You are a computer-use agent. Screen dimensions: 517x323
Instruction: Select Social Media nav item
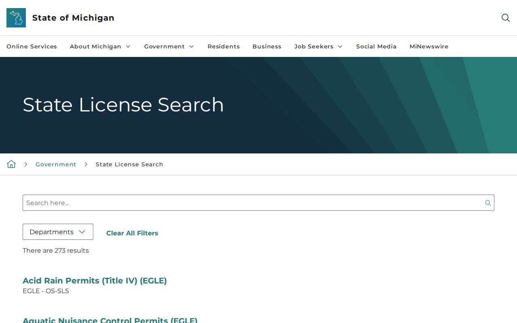[x=376, y=46]
